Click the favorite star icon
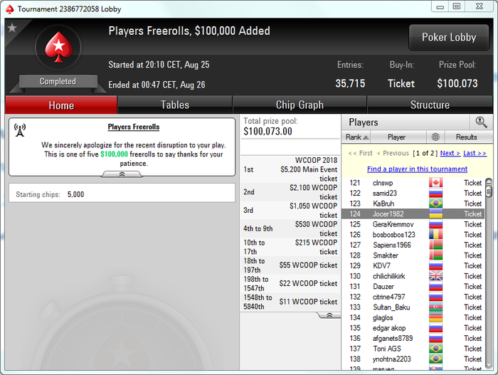 pos(12,28)
